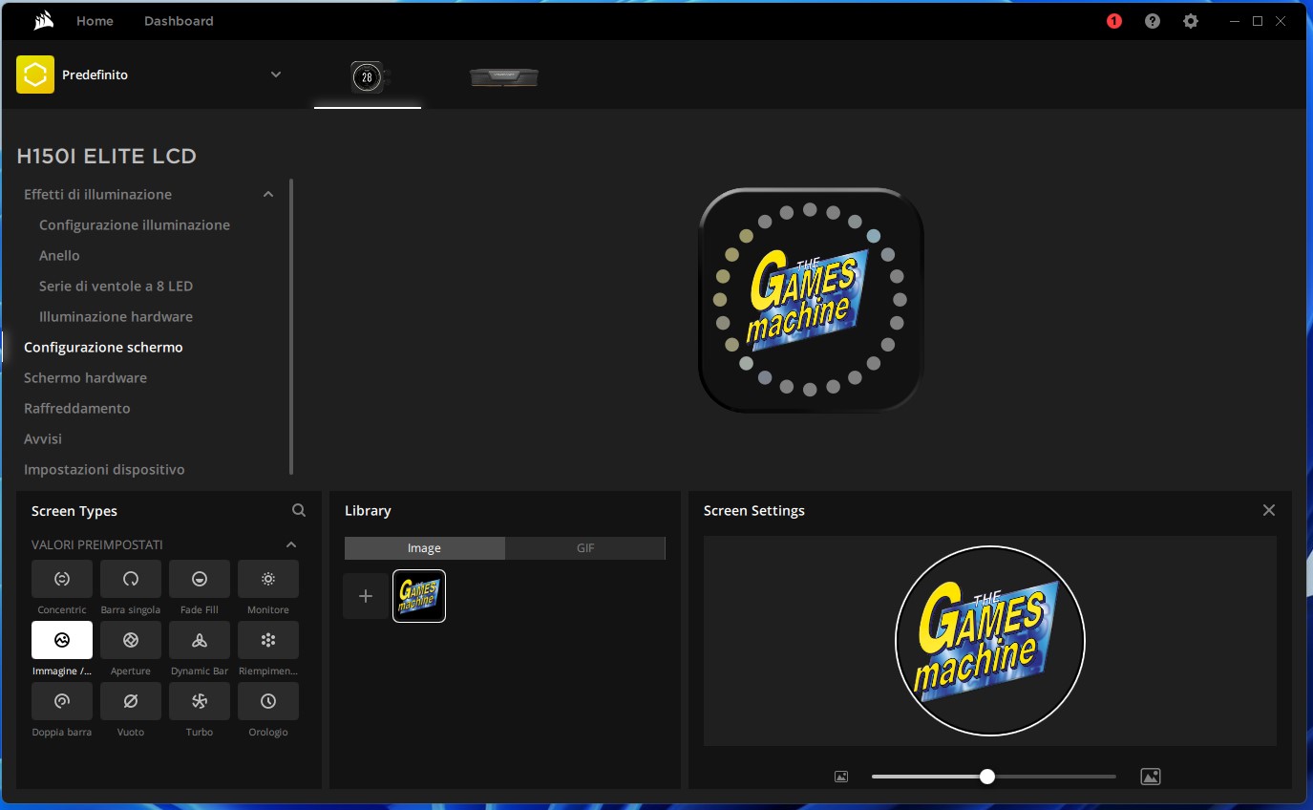Open Configurazione illuminazione

[x=135, y=224]
